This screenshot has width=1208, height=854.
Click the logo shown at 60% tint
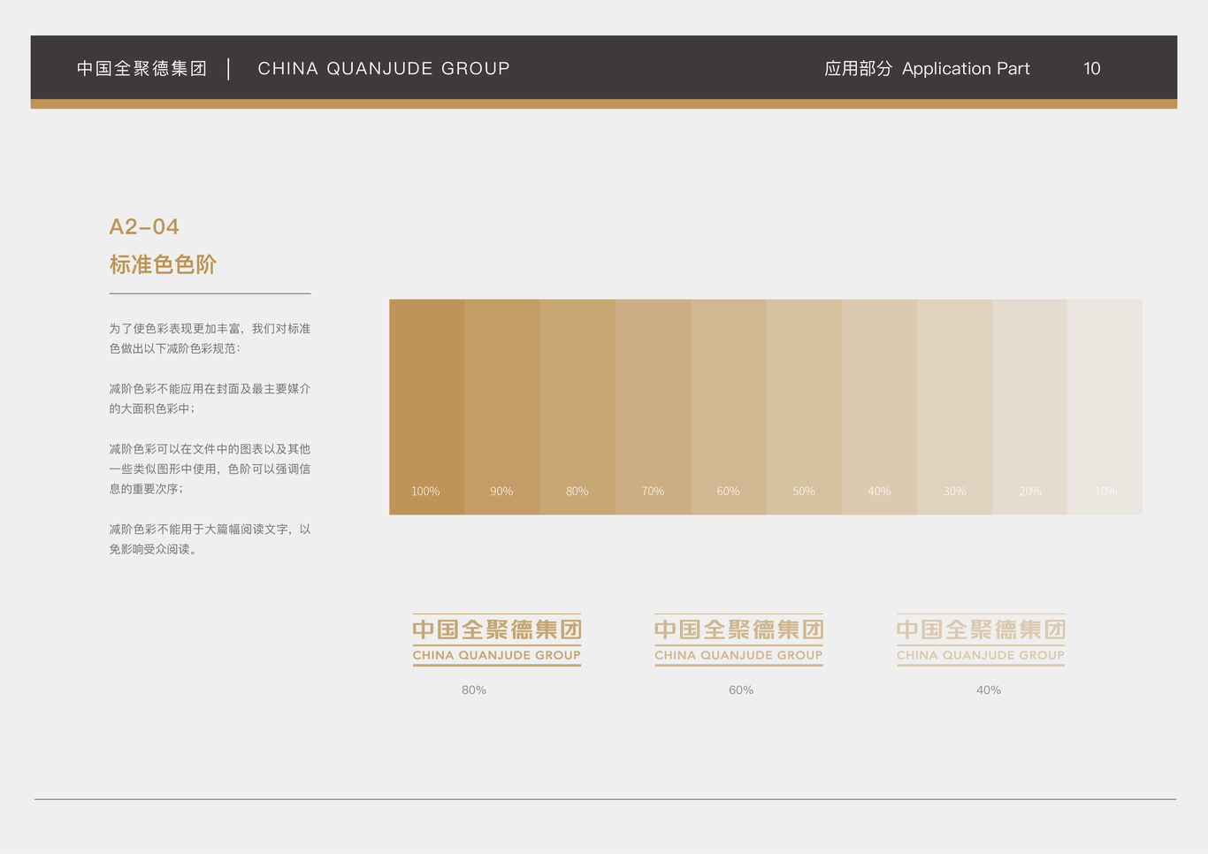click(x=738, y=639)
